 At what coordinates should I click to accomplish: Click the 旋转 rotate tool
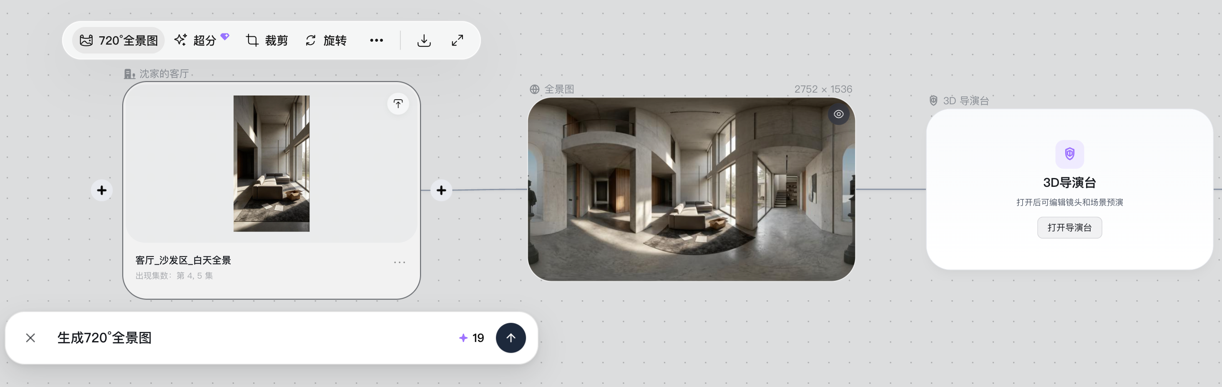click(326, 40)
